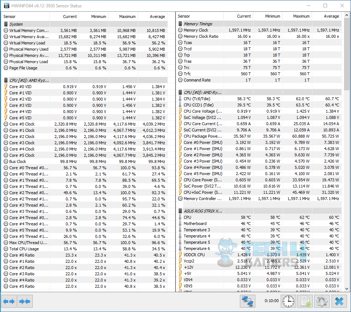
Task: Click the lightning icon beside +12V
Action: pyautogui.click(x=180, y=267)
